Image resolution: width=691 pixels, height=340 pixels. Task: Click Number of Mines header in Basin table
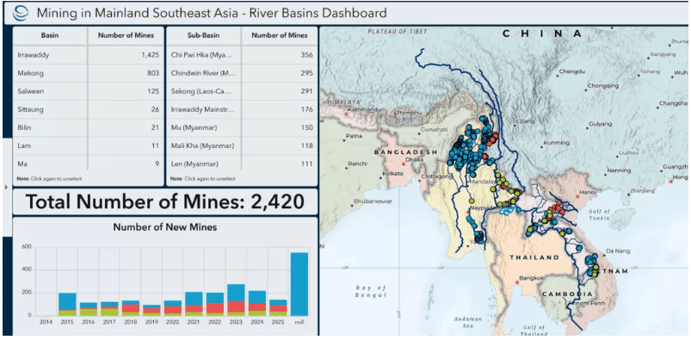coord(126,35)
